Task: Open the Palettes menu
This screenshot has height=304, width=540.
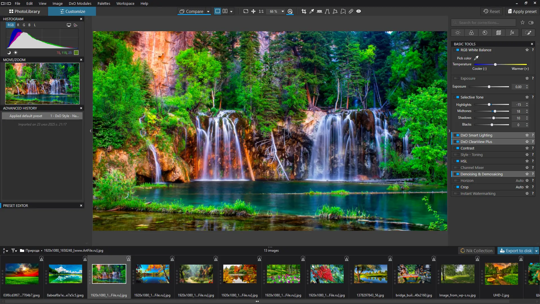Action: (104, 3)
